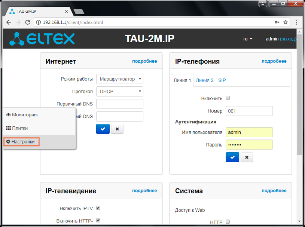
Task: Close the TAU-2M.IP browser tab
Action: point(66,12)
